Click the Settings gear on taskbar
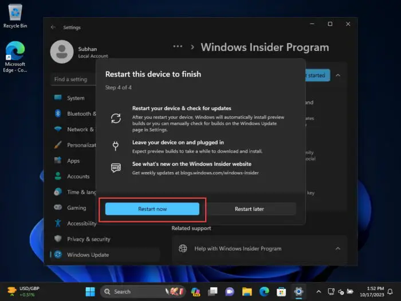Screen dimensions: 401x301 298,291
